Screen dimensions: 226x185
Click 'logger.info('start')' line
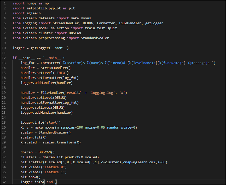pyautogui.click(x=40, y=123)
